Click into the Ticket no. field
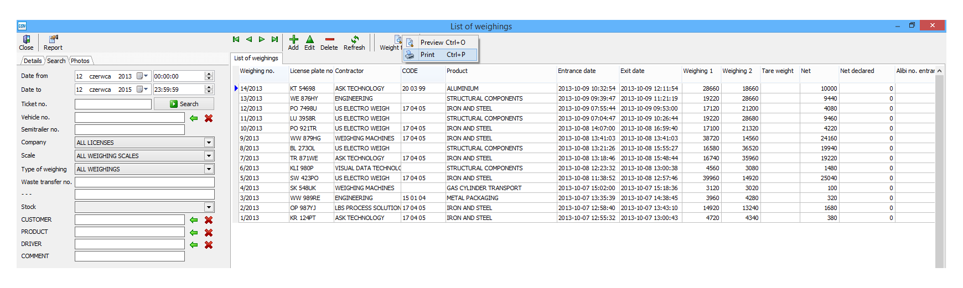 point(113,104)
